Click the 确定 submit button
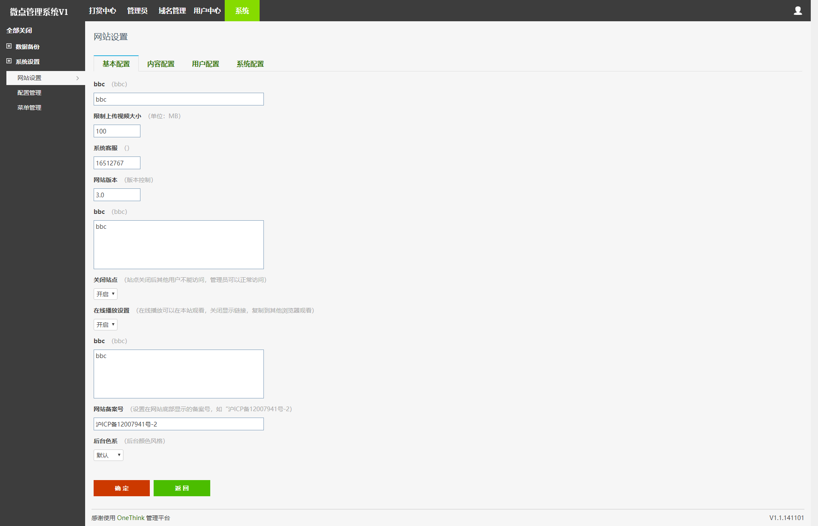Screen dimensions: 818x526 (x=122, y=488)
